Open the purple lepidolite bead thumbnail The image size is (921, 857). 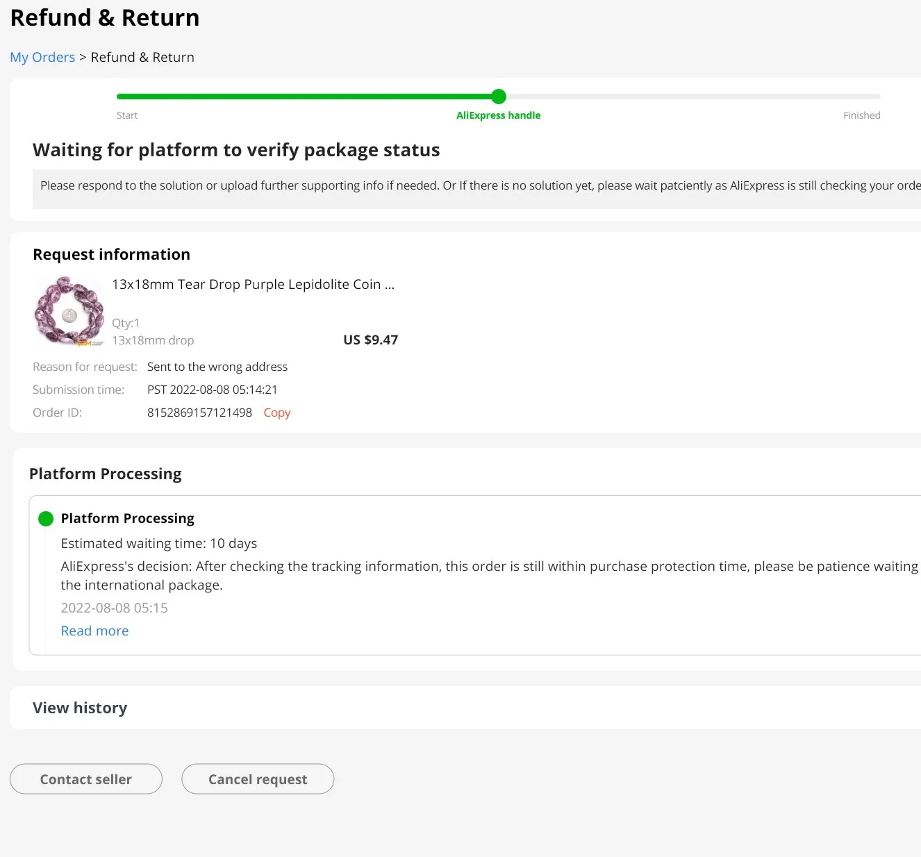point(69,311)
